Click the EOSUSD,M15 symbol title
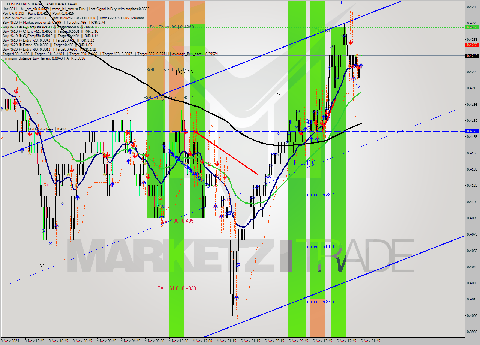 click(17, 4)
